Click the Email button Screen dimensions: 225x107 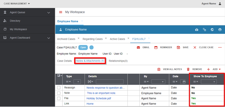(x=143, y=47)
